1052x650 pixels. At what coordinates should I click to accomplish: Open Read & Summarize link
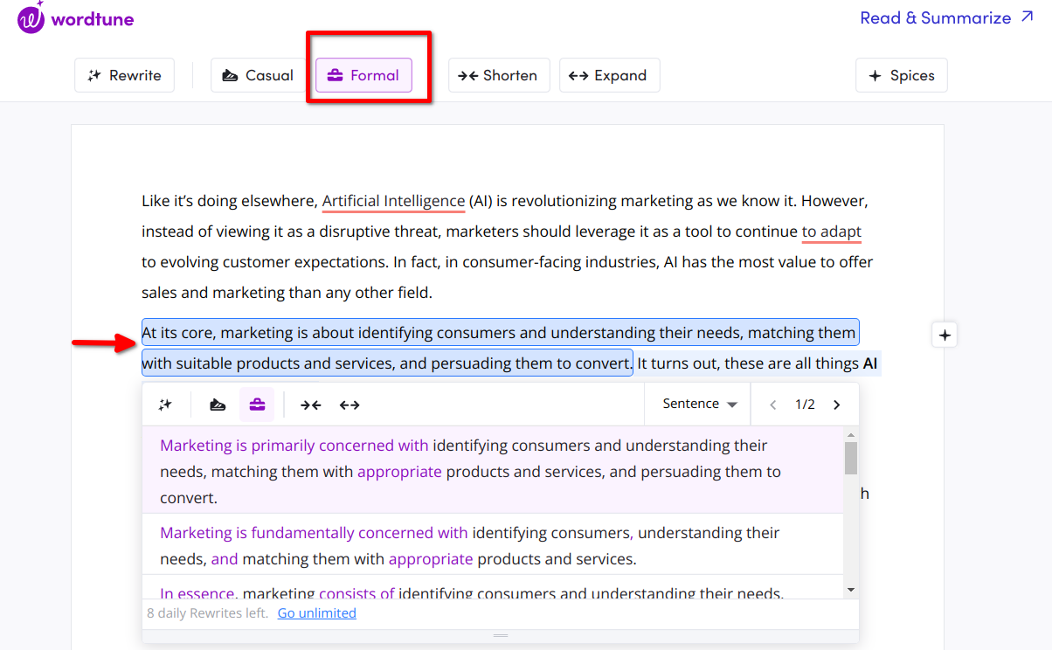click(x=946, y=17)
